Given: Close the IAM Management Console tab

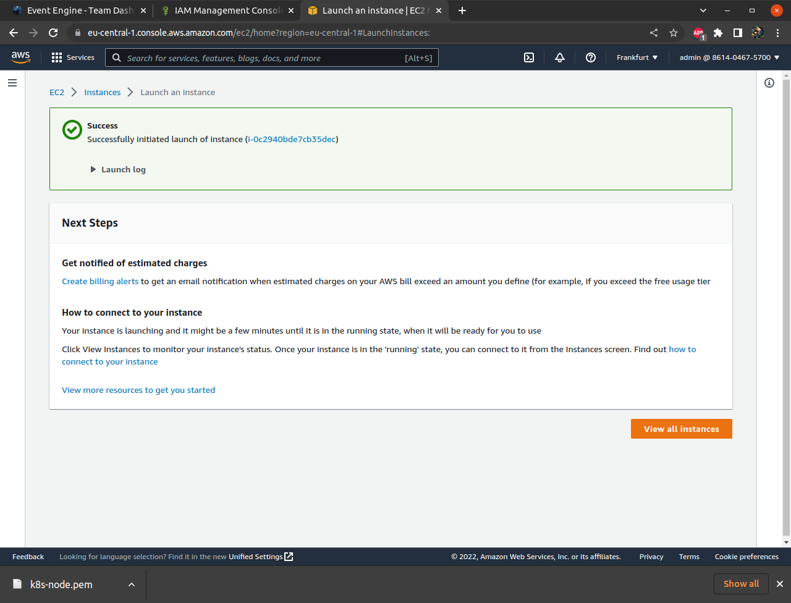Looking at the screenshot, I should point(291,11).
